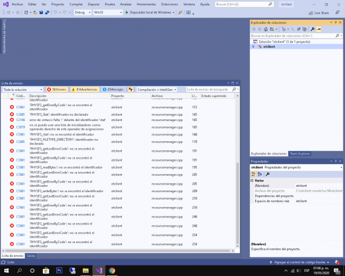Open the Win32 platform dropdown
Image resolution: width=345 pixels, height=276 pixels.
(108, 13)
